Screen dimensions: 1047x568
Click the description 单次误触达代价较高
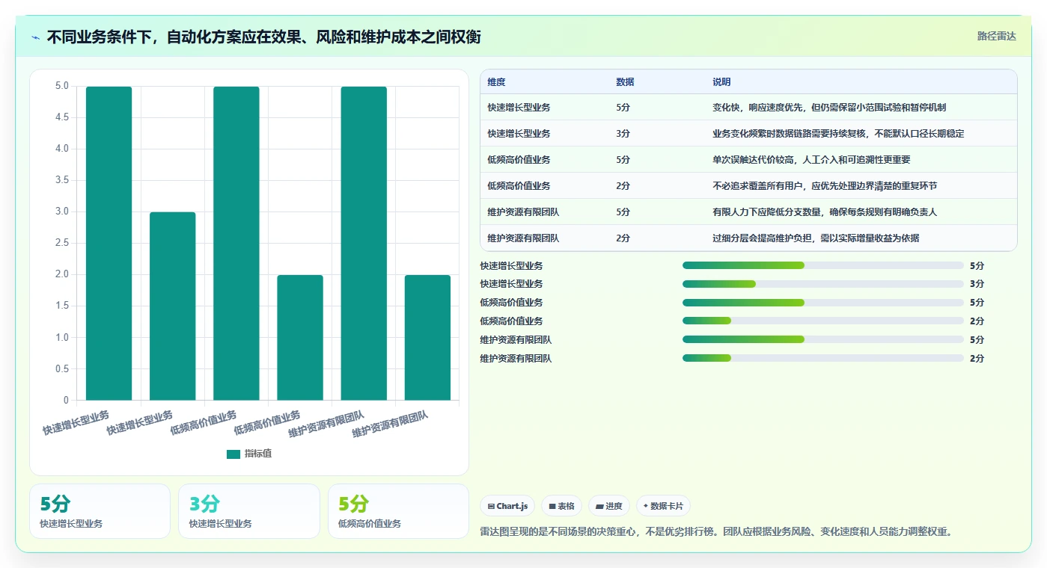pyautogui.click(x=811, y=160)
